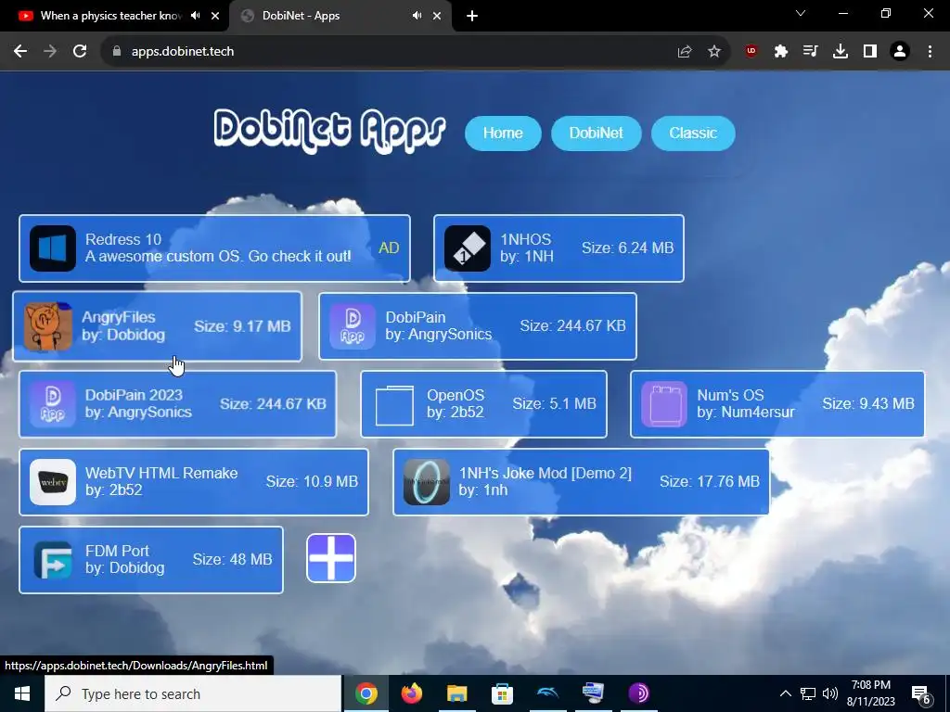The height and width of the screenshot is (712, 950).
Task: Open the network tray icon
Action: [x=808, y=693]
